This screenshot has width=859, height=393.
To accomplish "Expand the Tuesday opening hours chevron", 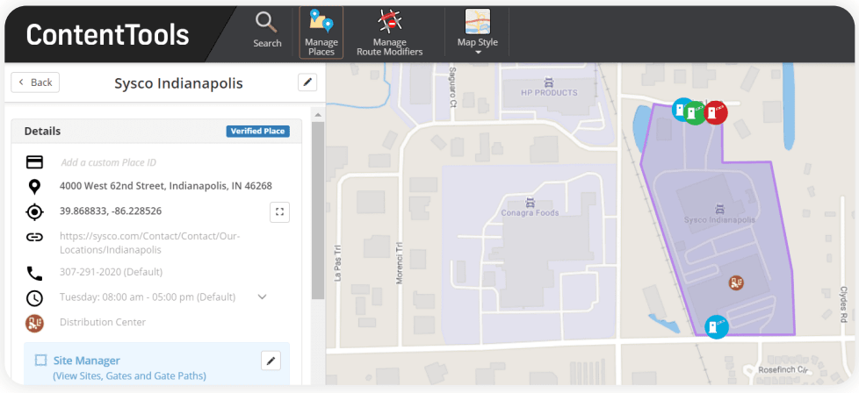I will click(x=262, y=297).
